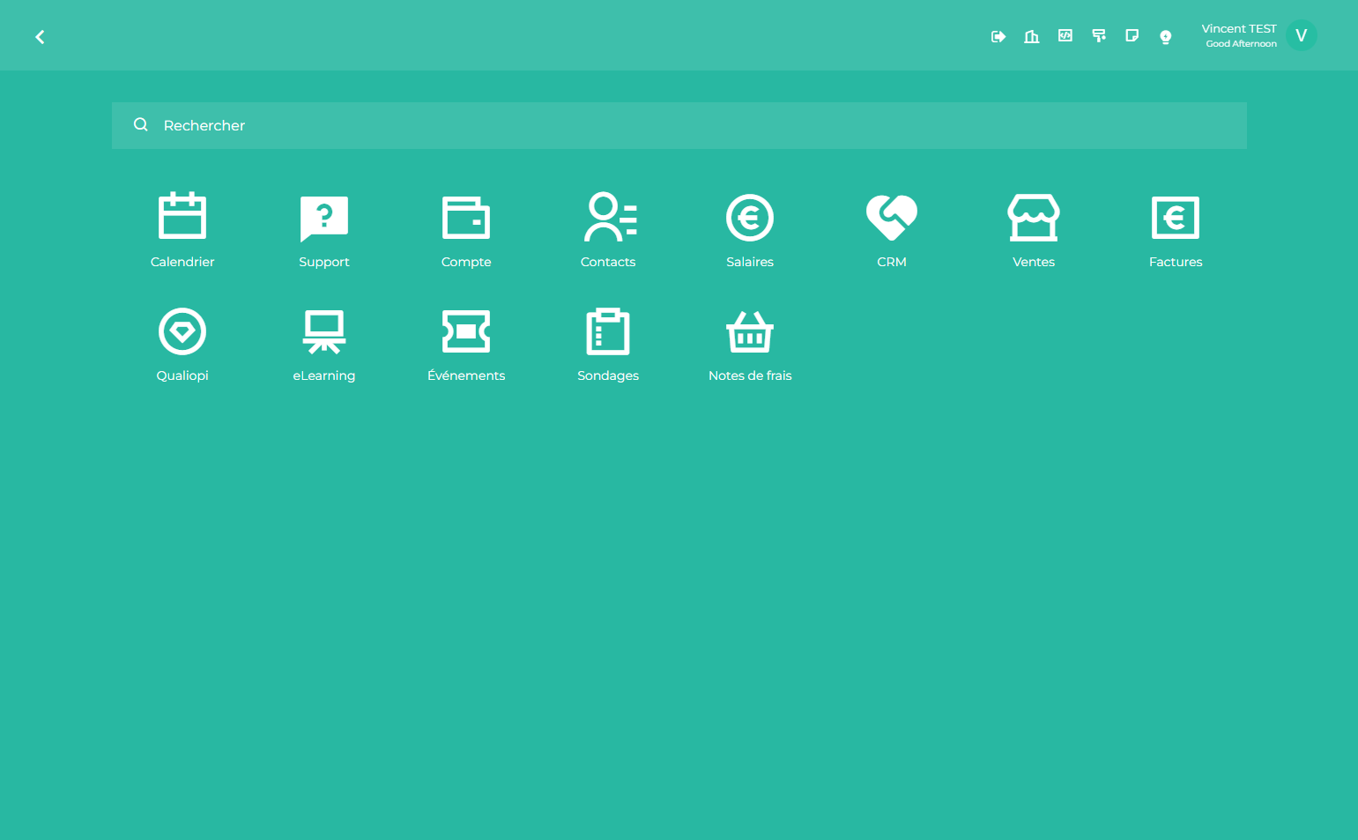Open the company buildings icon in the header
This screenshot has height=840, width=1358.
point(1032,36)
